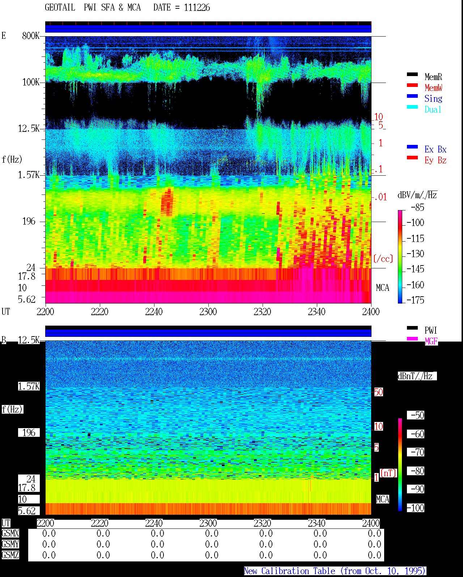Click the 17.8 label on the B panel axis
463x577 pixels.
click(x=27, y=488)
